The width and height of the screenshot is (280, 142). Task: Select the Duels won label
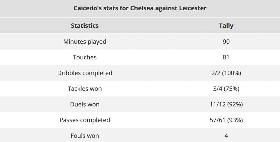[85, 104]
